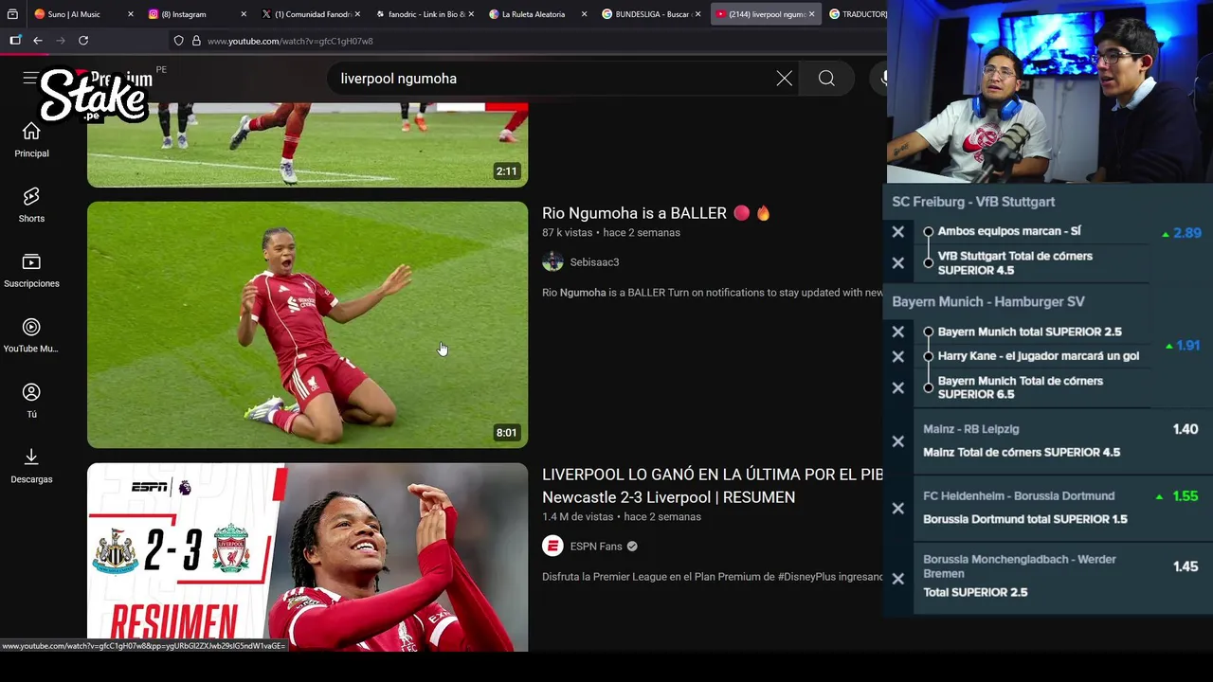Click the padlock site info icon
1213x682 pixels.
tap(196, 41)
